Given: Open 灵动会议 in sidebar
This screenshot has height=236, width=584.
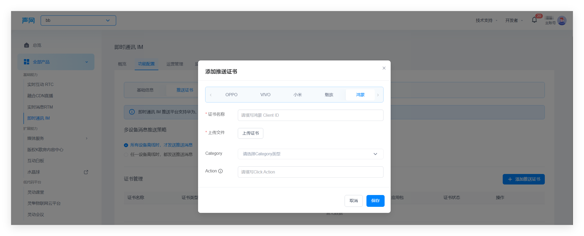Looking at the screenshot, I should click(36, 215).
